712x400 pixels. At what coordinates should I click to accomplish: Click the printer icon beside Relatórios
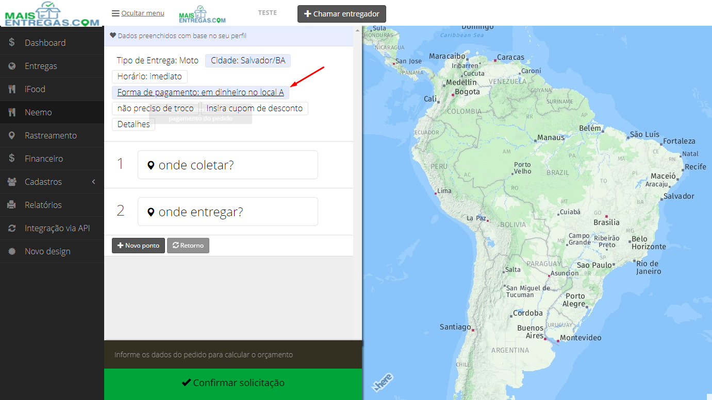[x=12, y=205]
